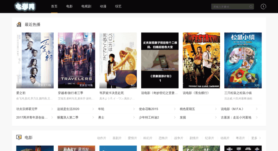
Task: Click chevron beside 年轮
Action: 134,109
